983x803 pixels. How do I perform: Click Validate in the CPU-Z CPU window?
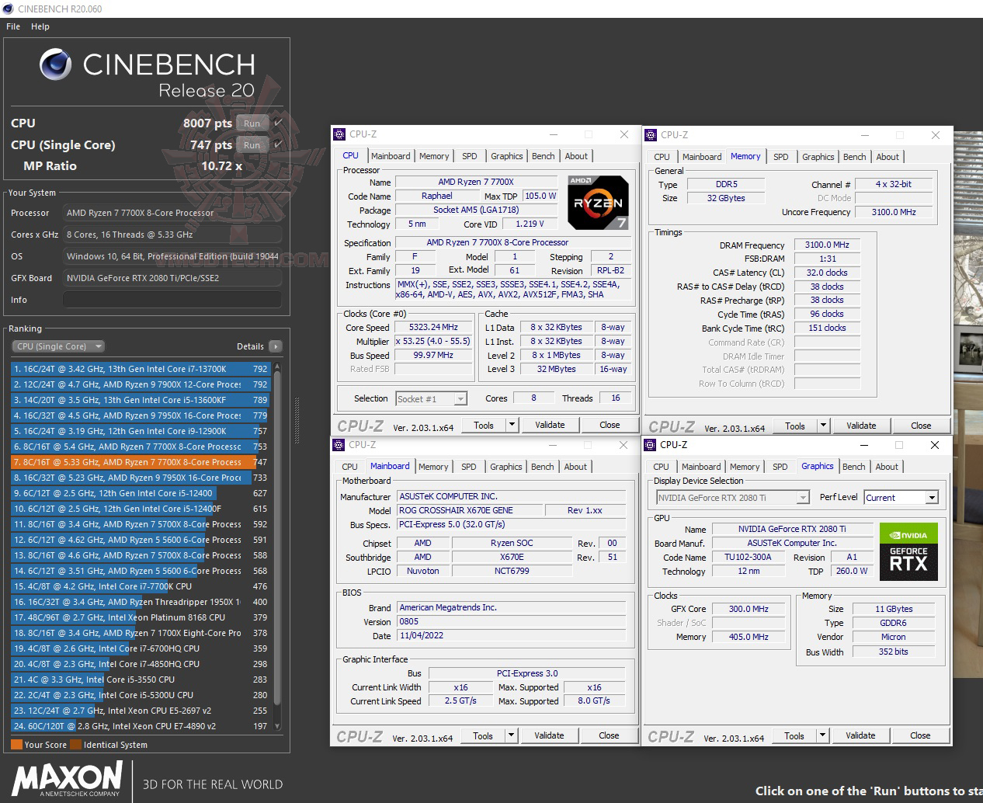pos(550,425)
